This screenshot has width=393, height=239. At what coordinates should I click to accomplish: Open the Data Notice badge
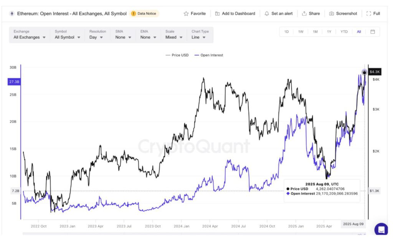[144, 13]
